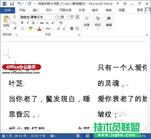Toggle subscript formatting
Viewport: 151px width, 139px height.
click(48, 23)
